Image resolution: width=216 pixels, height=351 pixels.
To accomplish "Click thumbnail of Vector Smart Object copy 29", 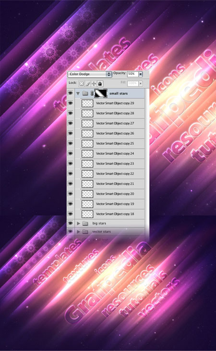I will [87, 104].
